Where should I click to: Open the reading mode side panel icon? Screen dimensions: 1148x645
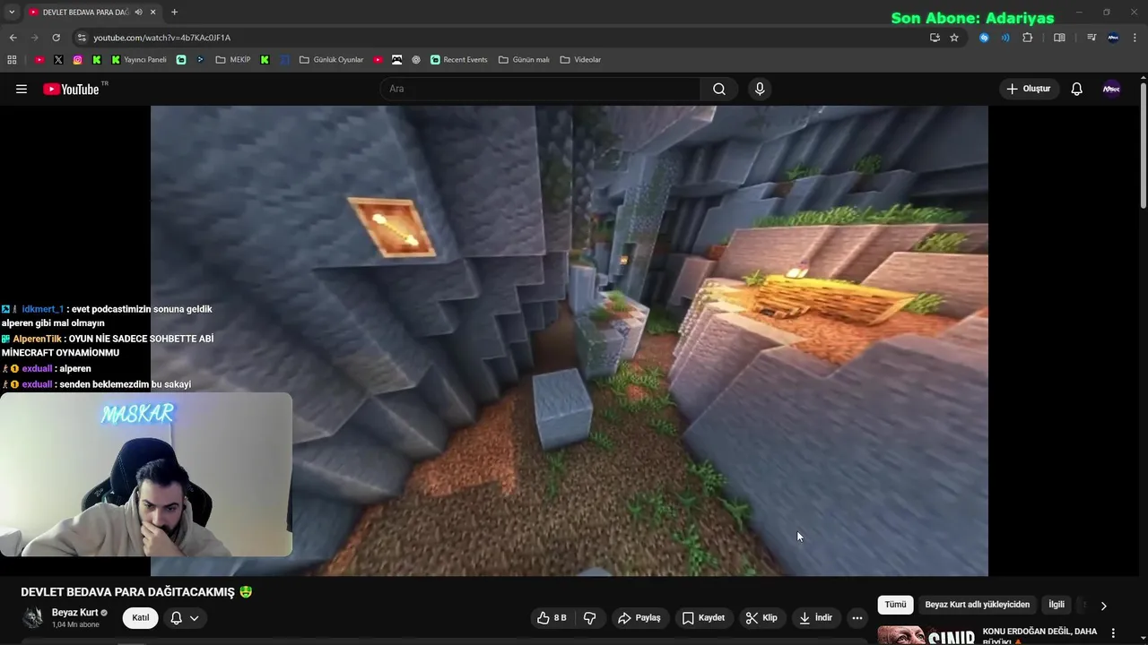pos(1059,38)
